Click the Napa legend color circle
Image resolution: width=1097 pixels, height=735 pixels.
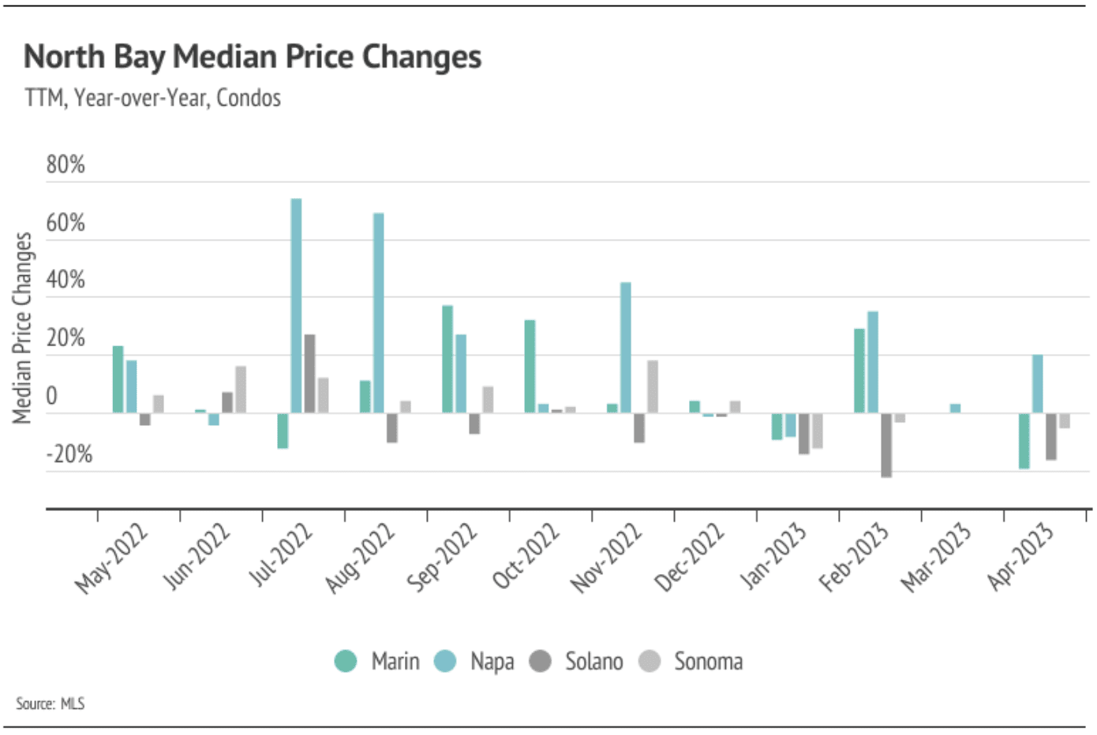[x=446, y=661]
